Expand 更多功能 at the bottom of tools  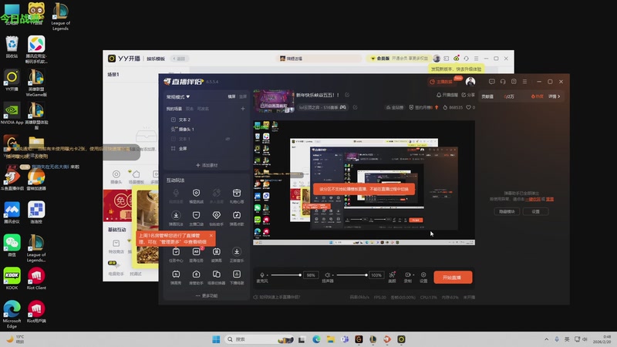[207, 295]
